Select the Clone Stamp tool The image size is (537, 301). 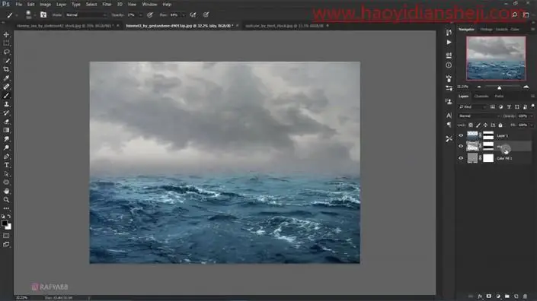pyautogui.click(x=6, y=104)
